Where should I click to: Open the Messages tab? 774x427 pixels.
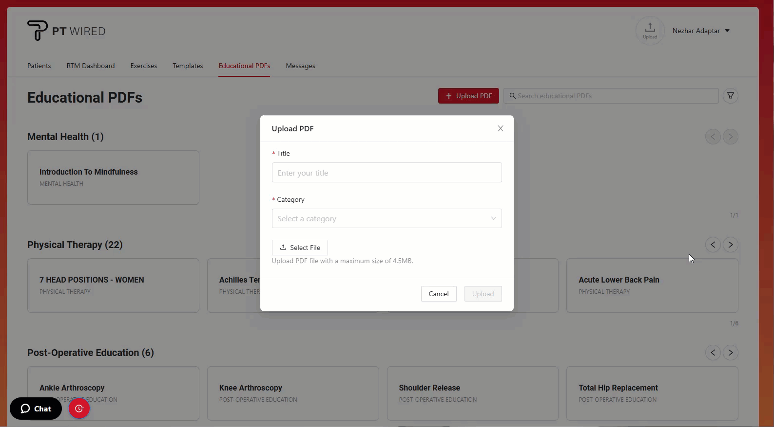pos(300,66)
